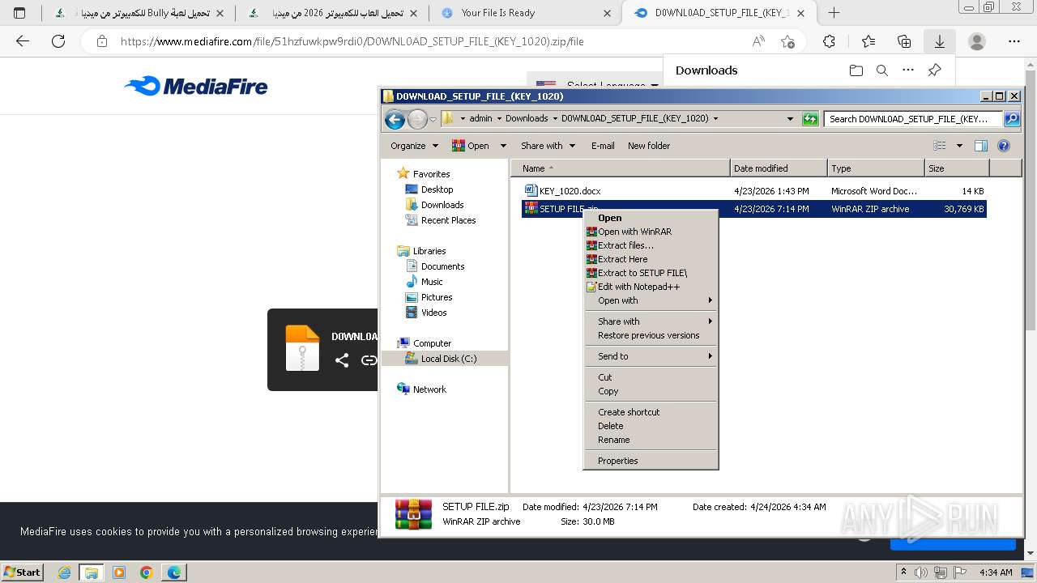This screenshot has height=583, width=1037.
Task: Switch to the Your File Is Ready tab
Action: coord(526,13)
